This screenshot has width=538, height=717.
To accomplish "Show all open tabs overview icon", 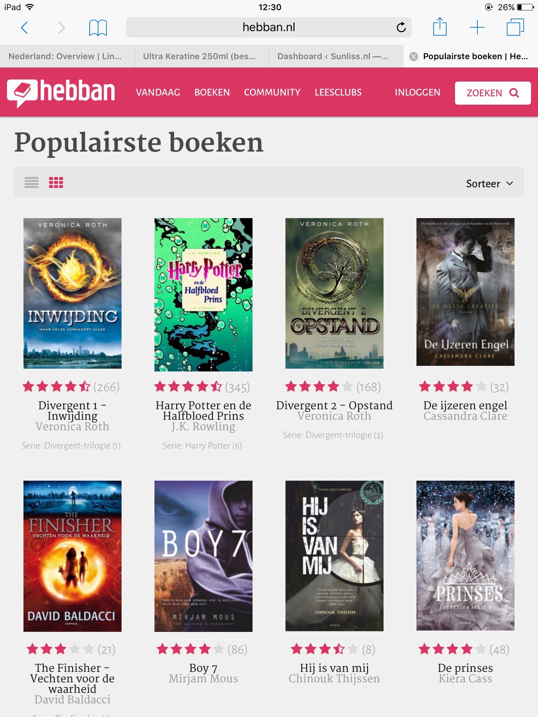I will [x=515, y=27].
